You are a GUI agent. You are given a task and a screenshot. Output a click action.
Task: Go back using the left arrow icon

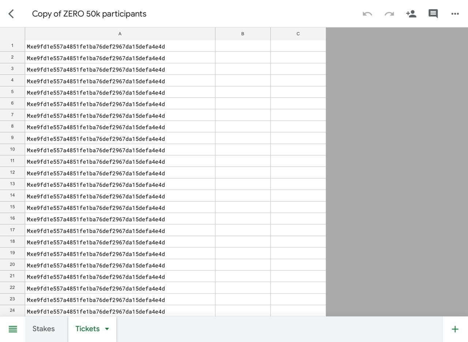[x=11, y=14]
